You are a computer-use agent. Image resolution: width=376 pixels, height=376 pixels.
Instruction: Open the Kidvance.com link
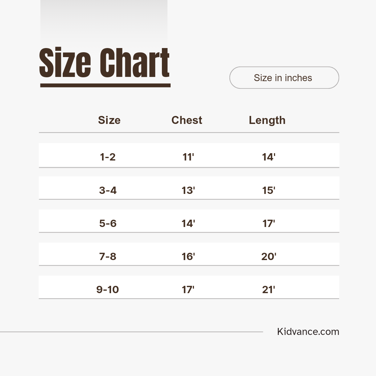point(308,332)
